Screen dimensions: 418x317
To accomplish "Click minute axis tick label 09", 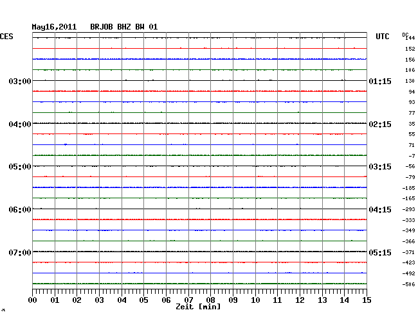I will 233,300.
